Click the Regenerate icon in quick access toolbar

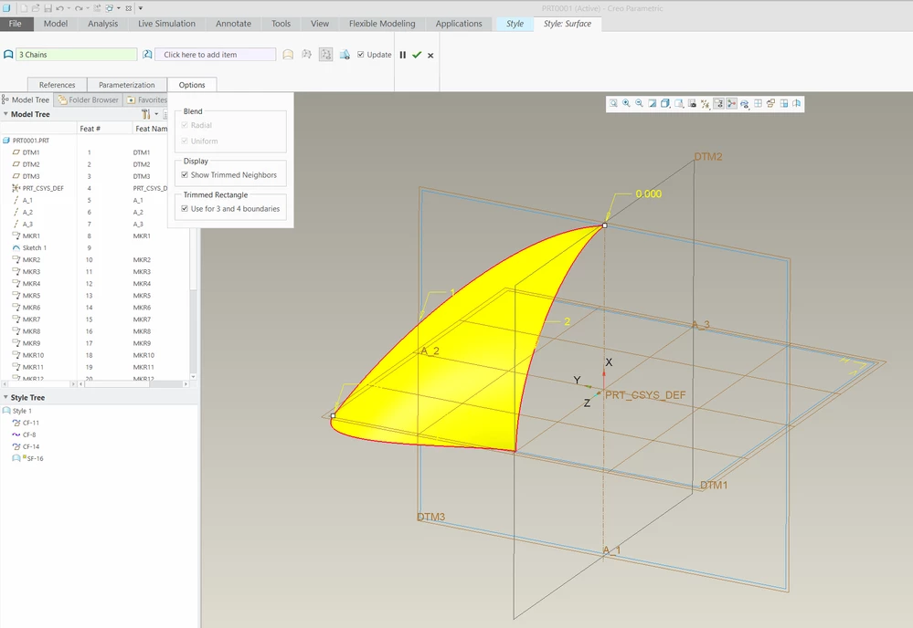click(97, 8)
